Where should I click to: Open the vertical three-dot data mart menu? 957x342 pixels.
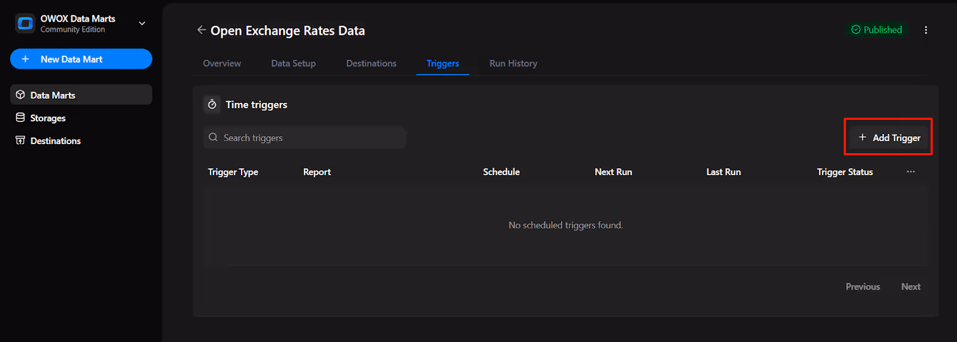tap(926, 30)
